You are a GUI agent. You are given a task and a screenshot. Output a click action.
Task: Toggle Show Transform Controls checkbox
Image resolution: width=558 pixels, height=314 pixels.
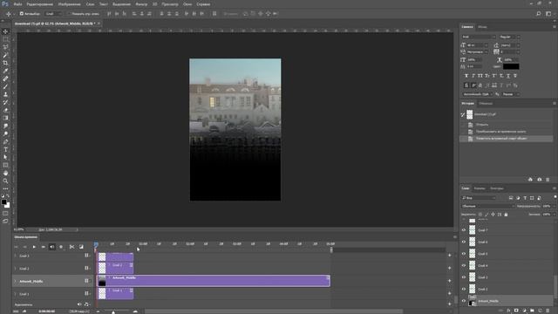(69, 14)
